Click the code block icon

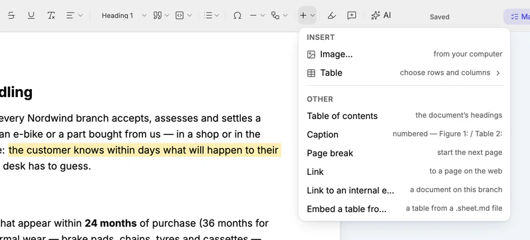pyautogui.click(x=180, y=15)
